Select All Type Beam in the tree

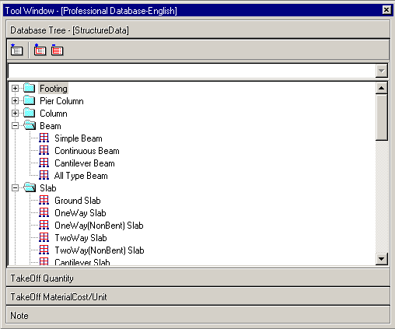coord(81,176)
